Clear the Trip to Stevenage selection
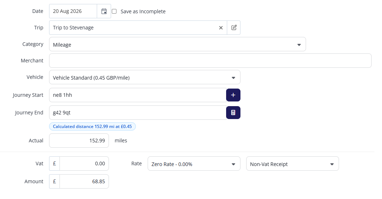This screenshot has height=199, width=382. point(221,28)
